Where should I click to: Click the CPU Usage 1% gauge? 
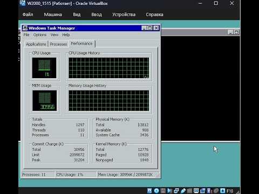44,68
